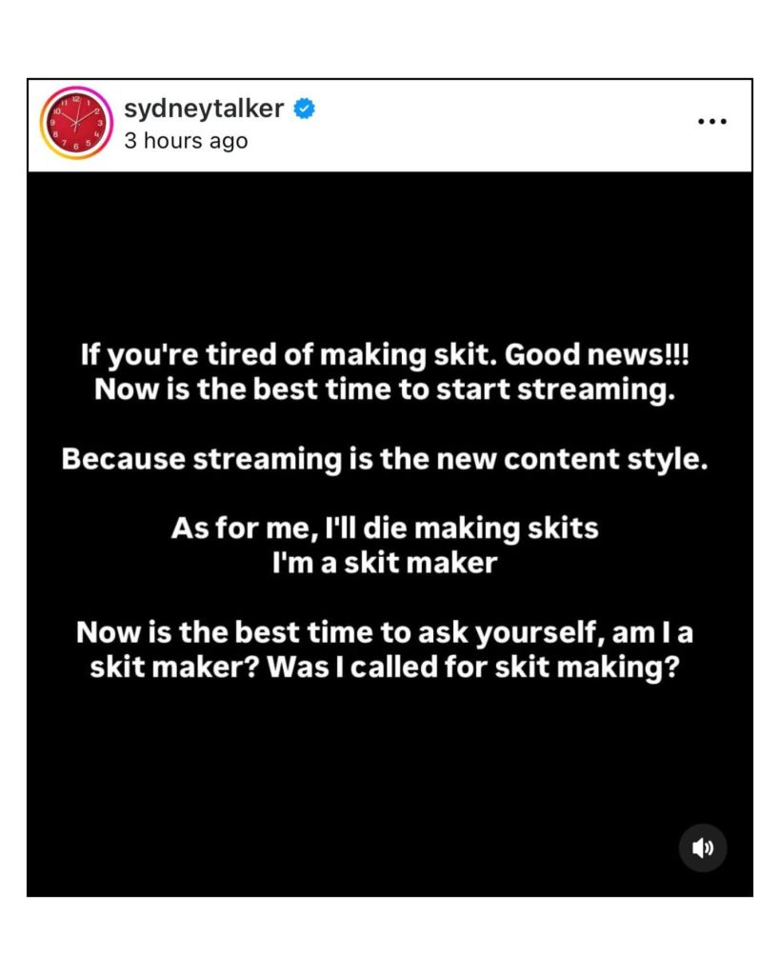Viewport: 780px width, 975px height.
Task: Select the "I'm a skit maker" line
Action: [385, 562]
